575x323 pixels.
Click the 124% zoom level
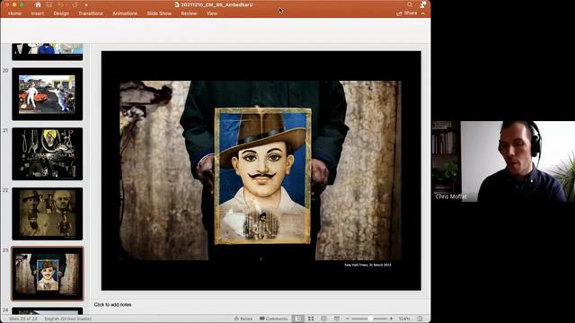[x=404, y=319]
